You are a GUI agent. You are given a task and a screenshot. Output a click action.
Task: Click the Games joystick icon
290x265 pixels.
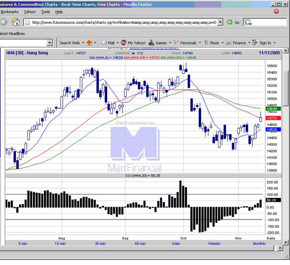pyautogui.click(x=151, y=42)
